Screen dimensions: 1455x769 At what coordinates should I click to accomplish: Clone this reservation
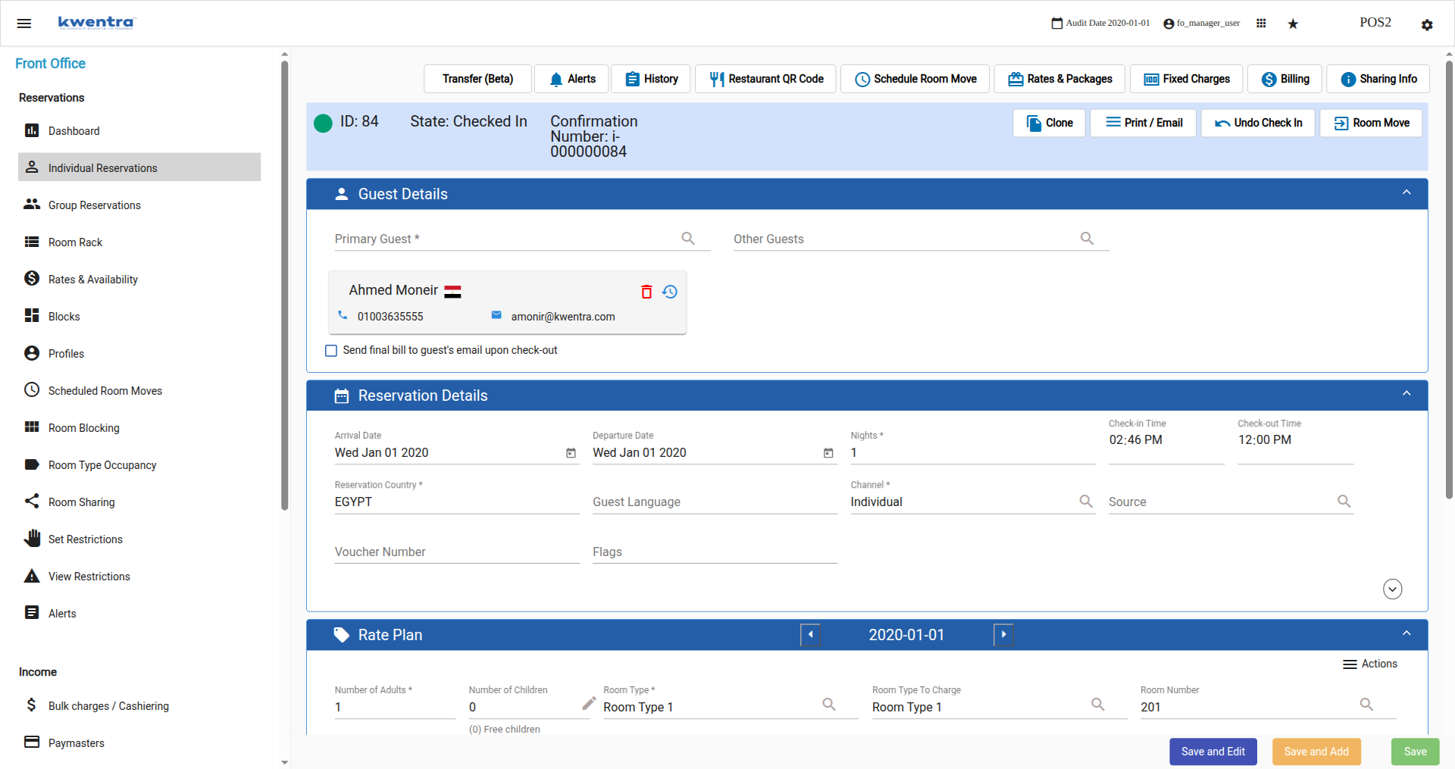click(x=1049, y=123)
